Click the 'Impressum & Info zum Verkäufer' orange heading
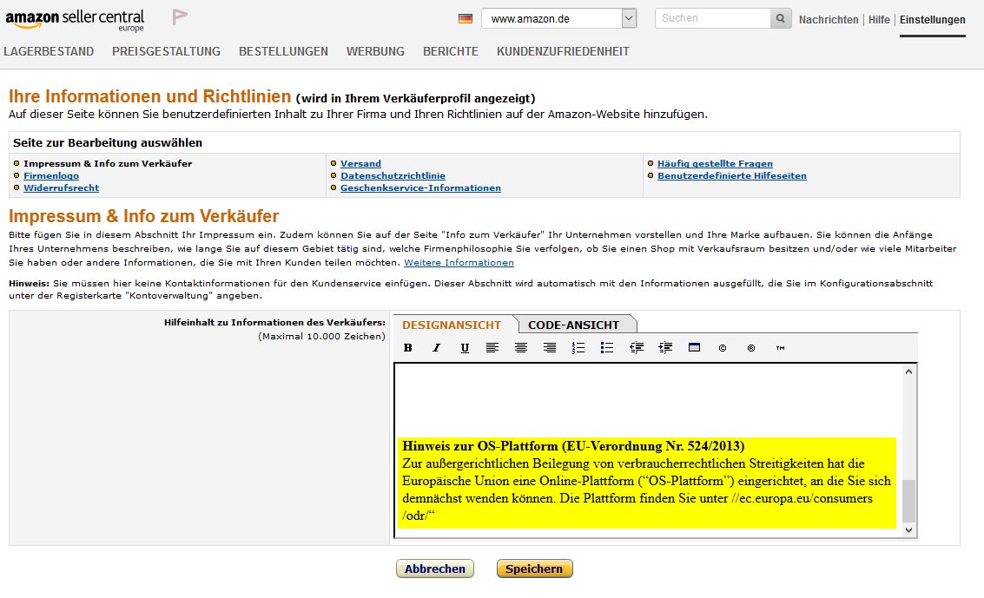The height and width of the screenshot is (598, 984). [143, 215]
